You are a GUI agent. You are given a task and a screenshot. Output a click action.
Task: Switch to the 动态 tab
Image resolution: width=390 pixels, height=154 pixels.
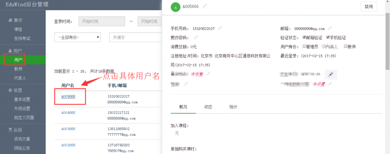pyautogui.click(x=208, y=107)
